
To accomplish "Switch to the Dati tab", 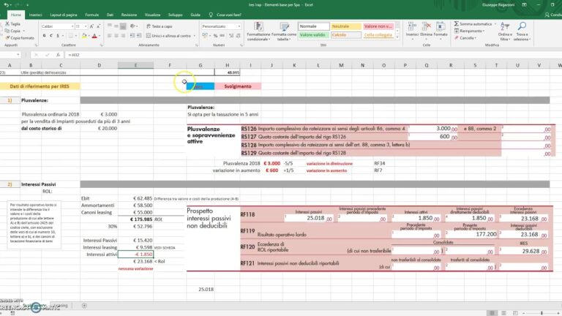I will click(x=110, y=15).
